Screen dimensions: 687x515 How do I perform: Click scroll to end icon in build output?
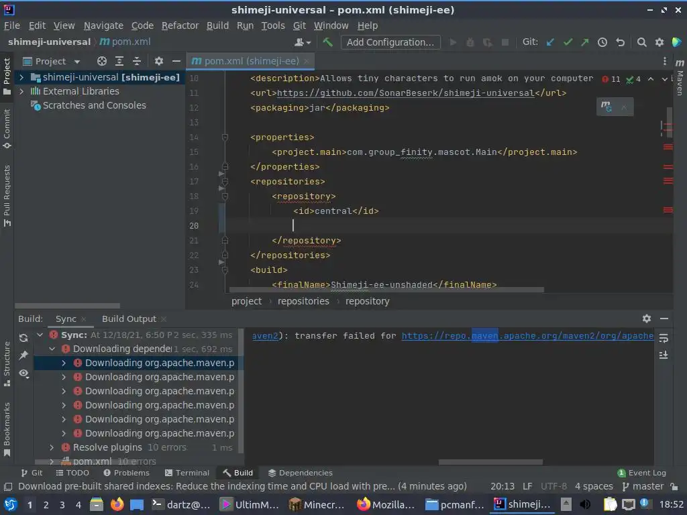(x=664, y=355)
